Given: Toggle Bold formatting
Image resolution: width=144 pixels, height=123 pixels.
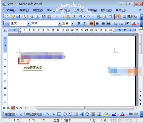Looking at the screenshot, I should coord(79,23).
